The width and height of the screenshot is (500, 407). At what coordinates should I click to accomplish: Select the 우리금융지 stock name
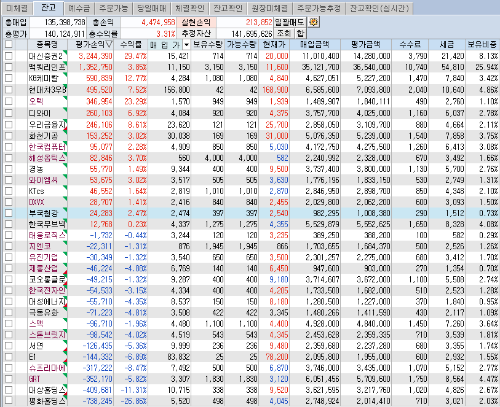click(x=47, y=125)
